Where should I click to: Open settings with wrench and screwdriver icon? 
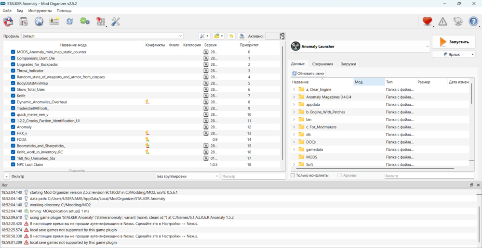pos(116,21)
